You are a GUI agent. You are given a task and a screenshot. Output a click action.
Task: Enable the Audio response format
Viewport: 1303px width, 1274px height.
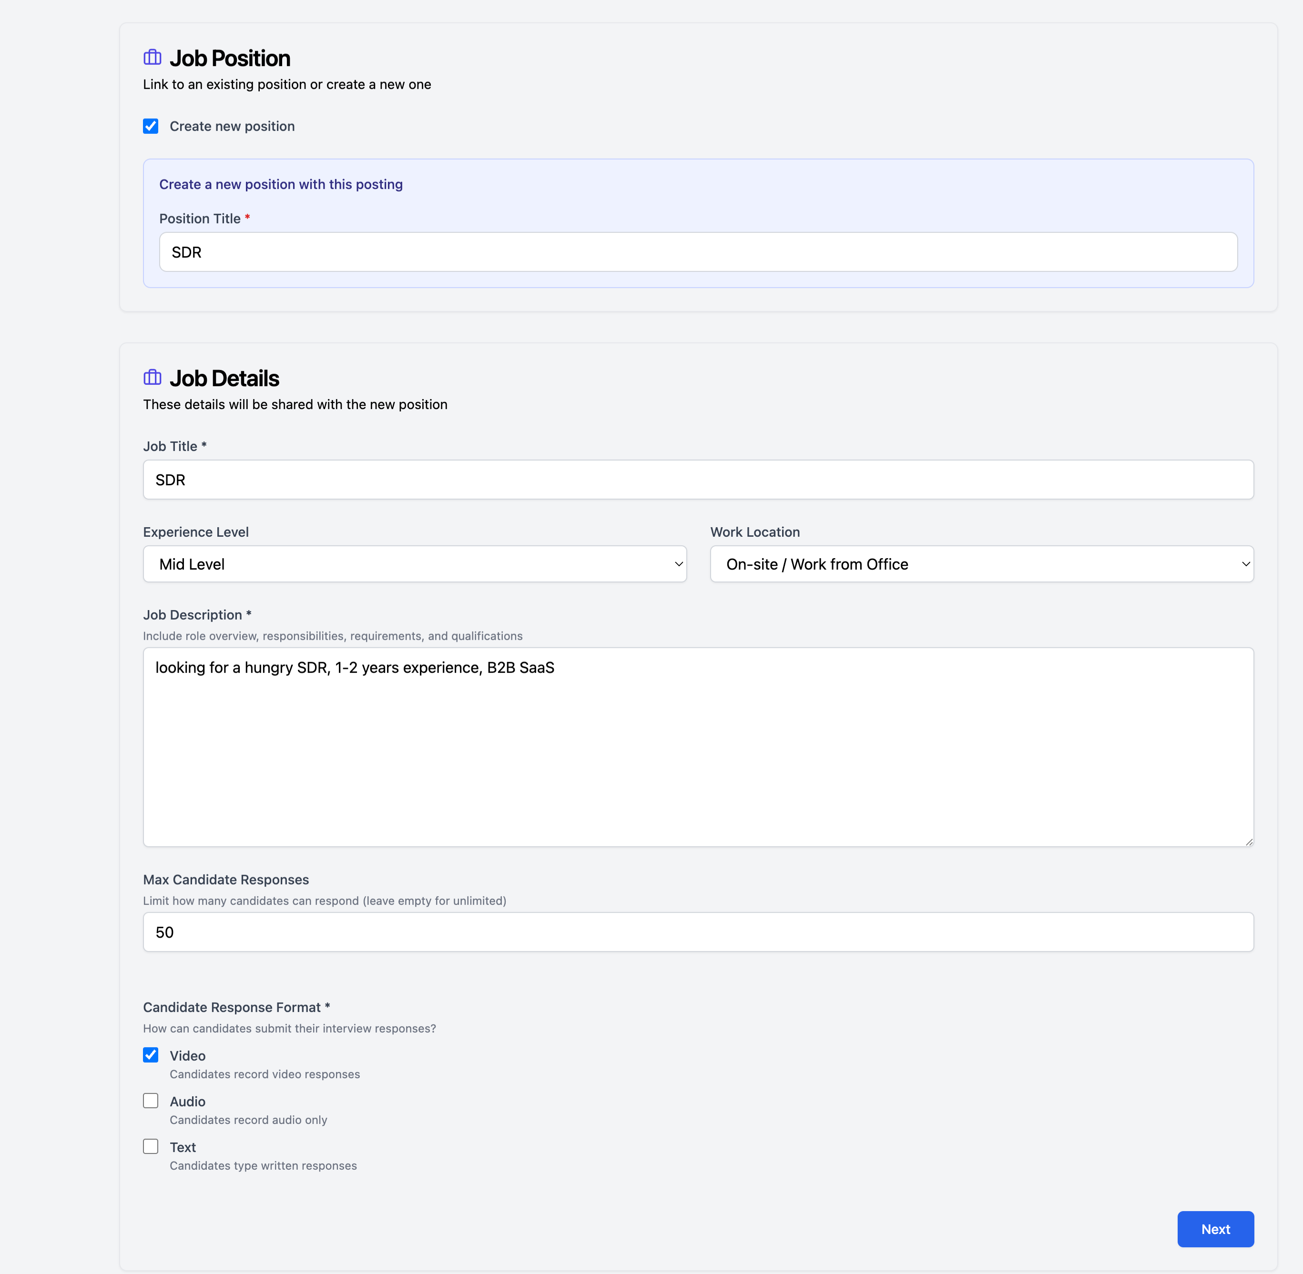coord(151,1101)
